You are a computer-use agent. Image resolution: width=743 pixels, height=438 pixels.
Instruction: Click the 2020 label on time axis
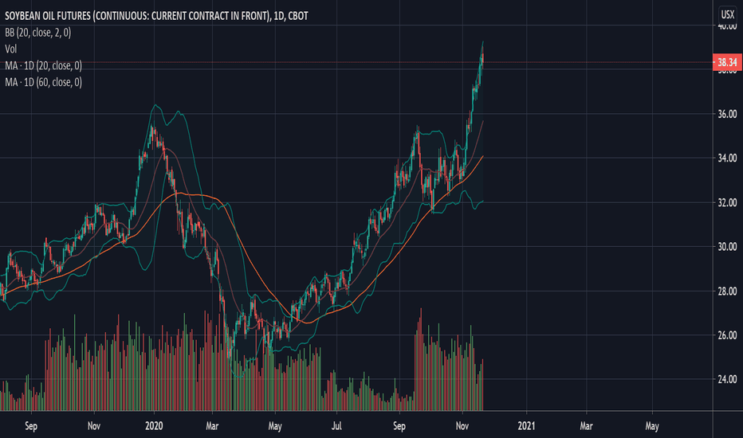point(154,426)
